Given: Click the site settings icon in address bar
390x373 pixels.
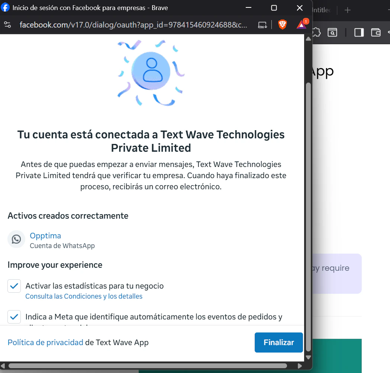Looking at the screenshot, I should pos(7,25).
